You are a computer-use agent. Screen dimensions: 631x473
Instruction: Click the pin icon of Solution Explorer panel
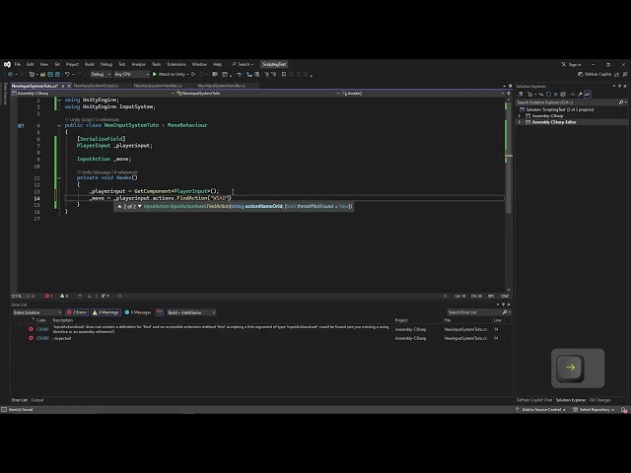pos(620,86)
